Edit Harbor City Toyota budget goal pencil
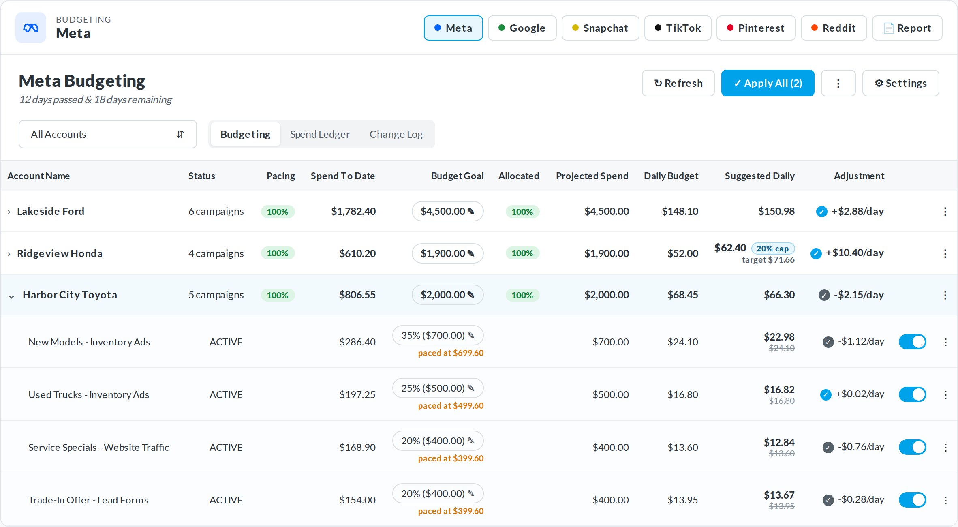 pyautogui.click(x=471, y=295)
